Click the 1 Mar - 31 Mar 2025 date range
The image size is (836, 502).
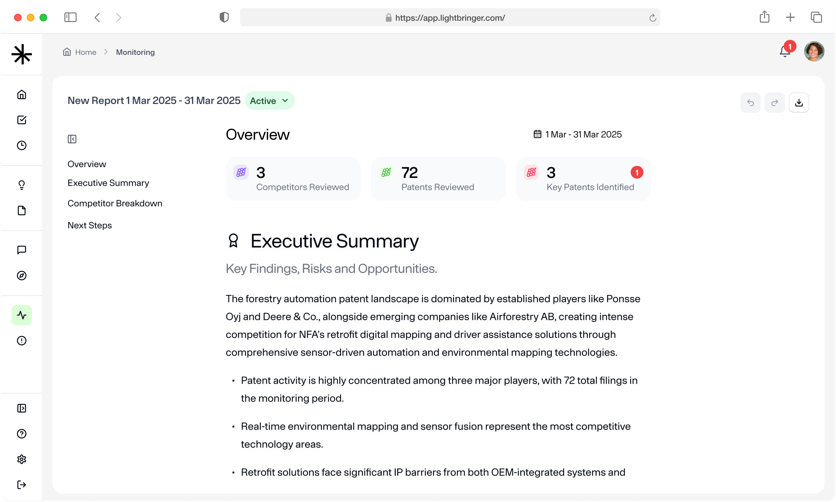tap(578, 135)
